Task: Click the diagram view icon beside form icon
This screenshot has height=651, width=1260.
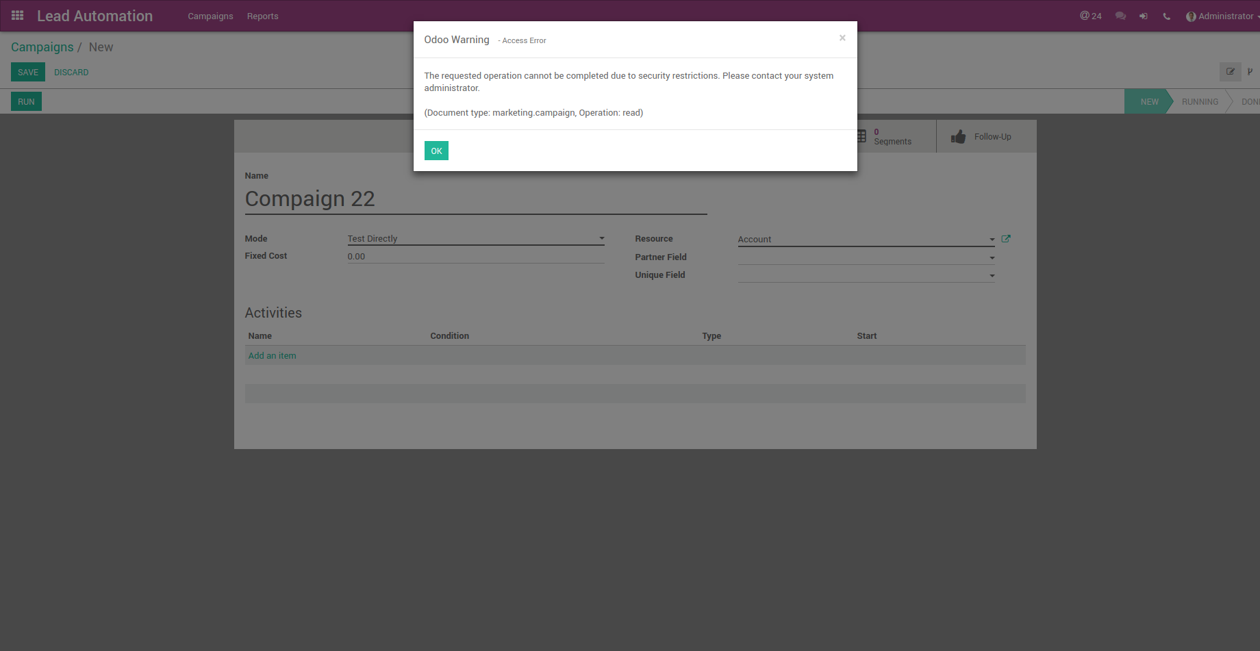Action: pos(1250,71)
